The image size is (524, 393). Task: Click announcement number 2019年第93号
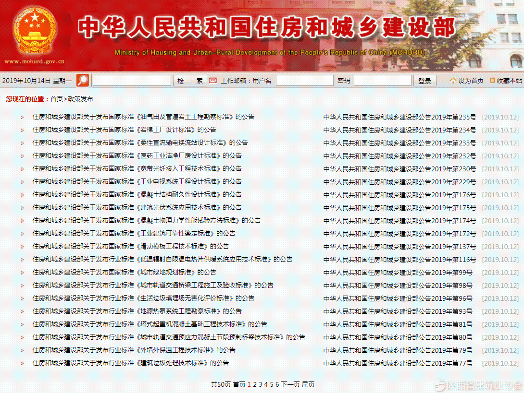click(x=398, y=311)
